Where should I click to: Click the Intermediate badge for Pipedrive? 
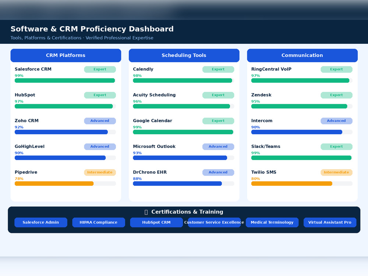click(x=100, y=172)
